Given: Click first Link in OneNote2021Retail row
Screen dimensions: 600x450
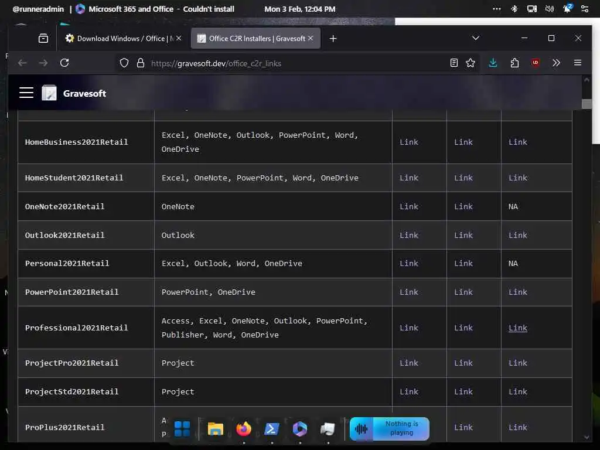Looking at the screenshot, I should 408,207.
